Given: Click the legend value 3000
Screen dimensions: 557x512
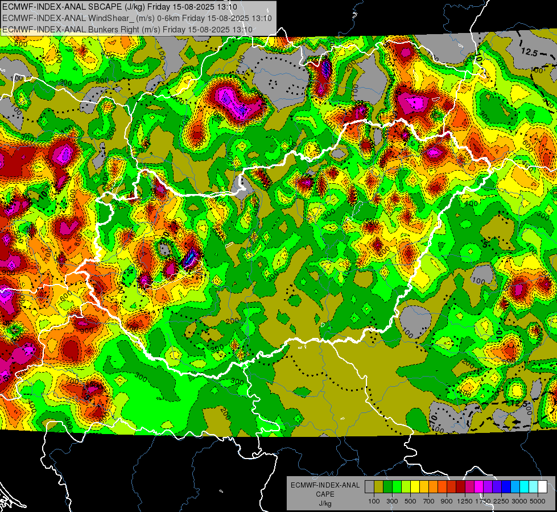Looking at the screenshot, I should click(x=519, y=501).
